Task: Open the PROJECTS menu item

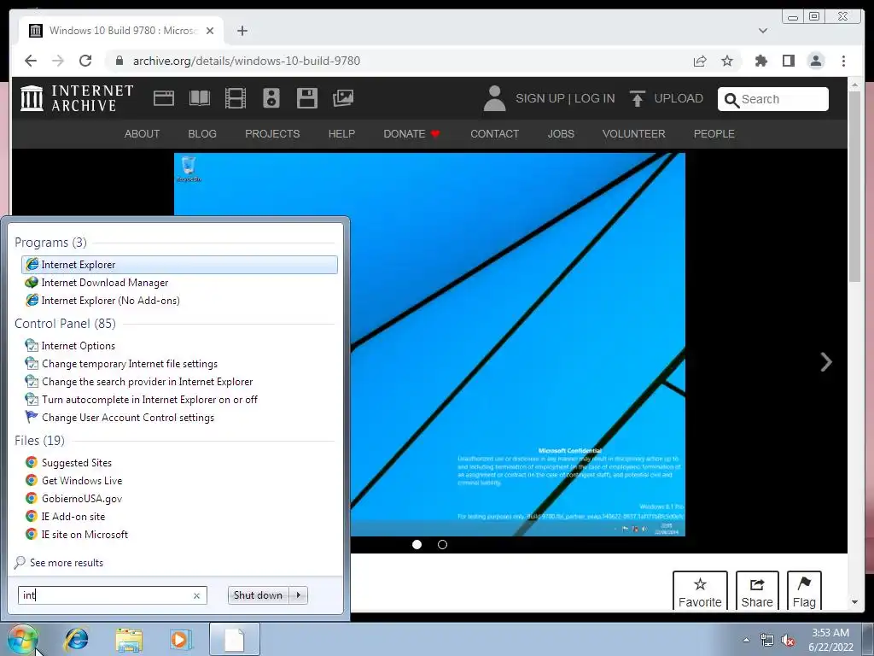Action: (272, 134)
